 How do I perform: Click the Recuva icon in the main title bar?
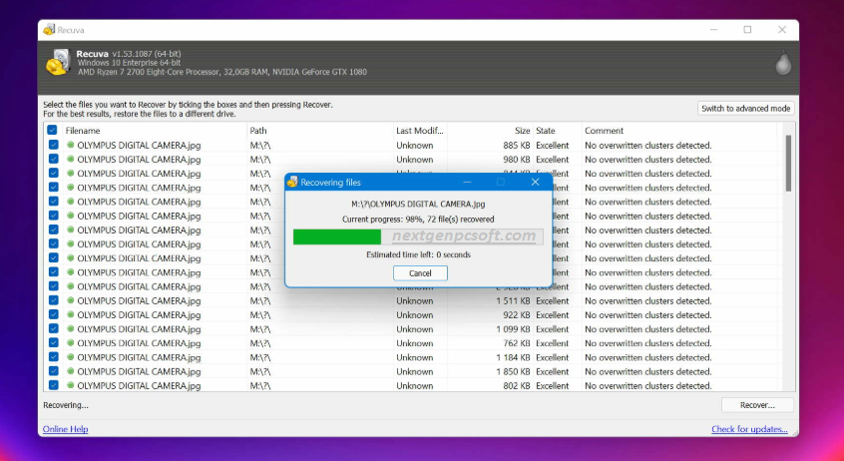[x=49, y=30]
